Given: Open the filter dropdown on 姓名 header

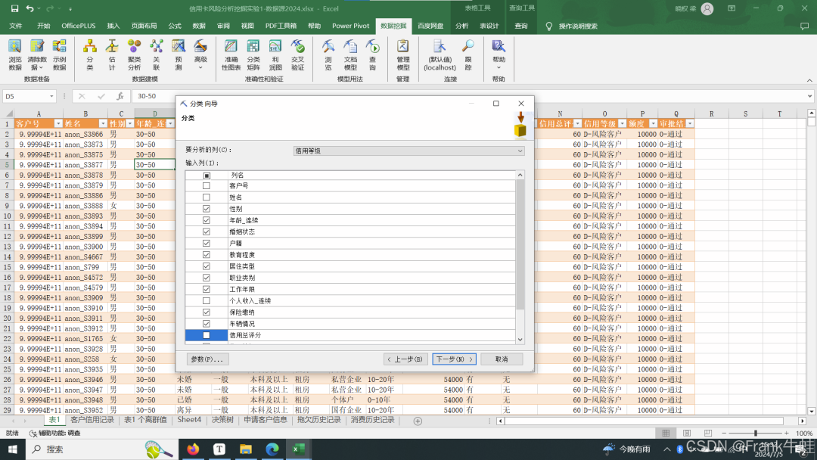Looking at the screenshot, I should 102,123.
